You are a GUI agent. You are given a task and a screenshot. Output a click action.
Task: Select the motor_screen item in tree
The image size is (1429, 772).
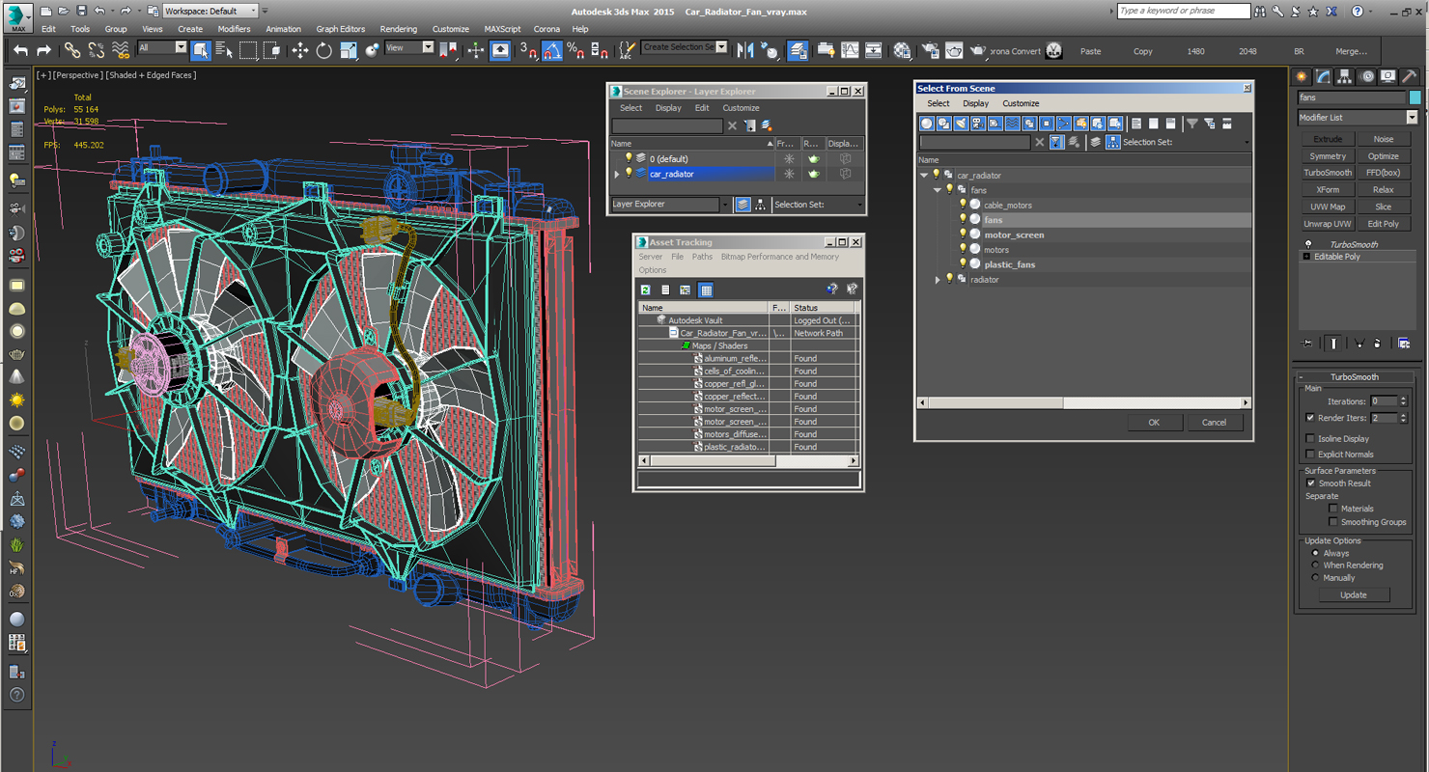coord(1014,235)
